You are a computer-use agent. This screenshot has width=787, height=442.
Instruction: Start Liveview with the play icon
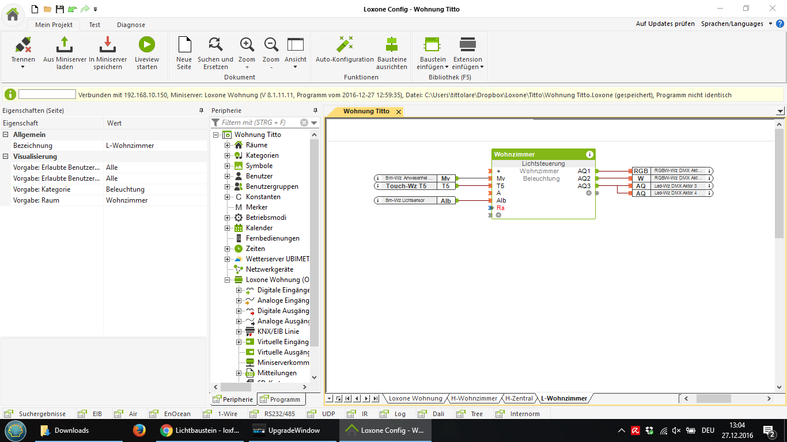pyautogui.click(x=146, y=45)
